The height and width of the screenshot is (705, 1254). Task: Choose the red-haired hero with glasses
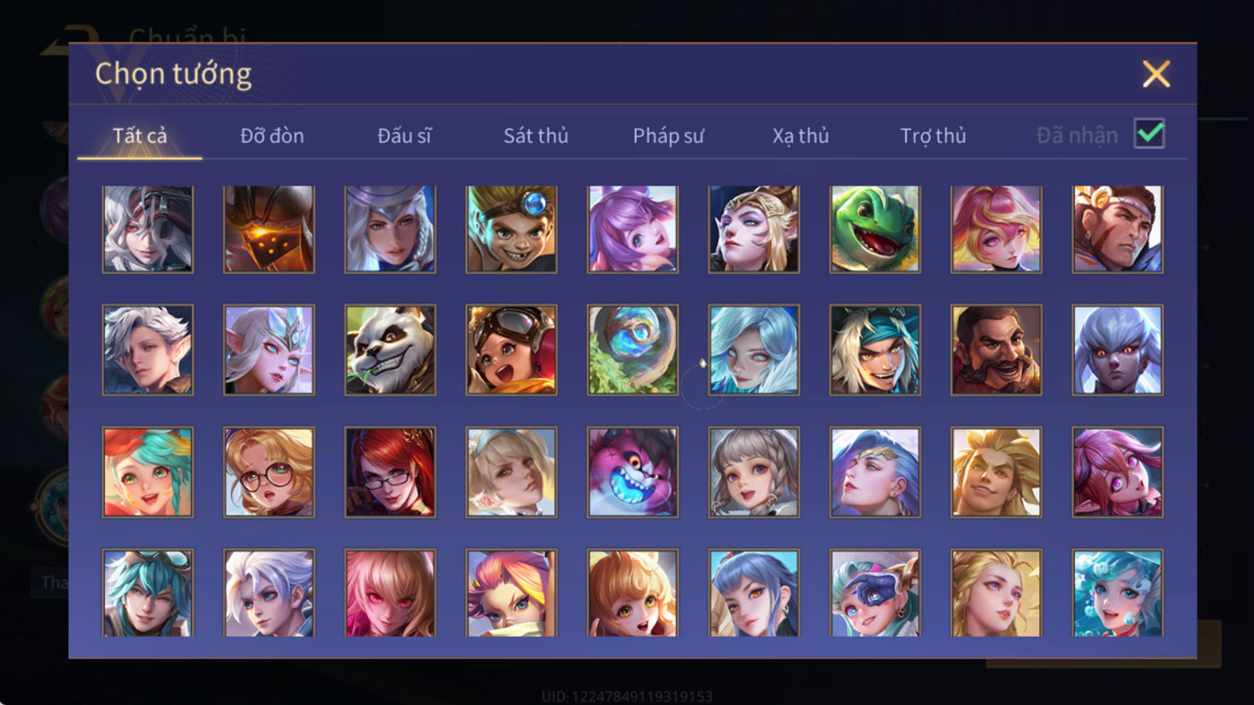(390, 472)
